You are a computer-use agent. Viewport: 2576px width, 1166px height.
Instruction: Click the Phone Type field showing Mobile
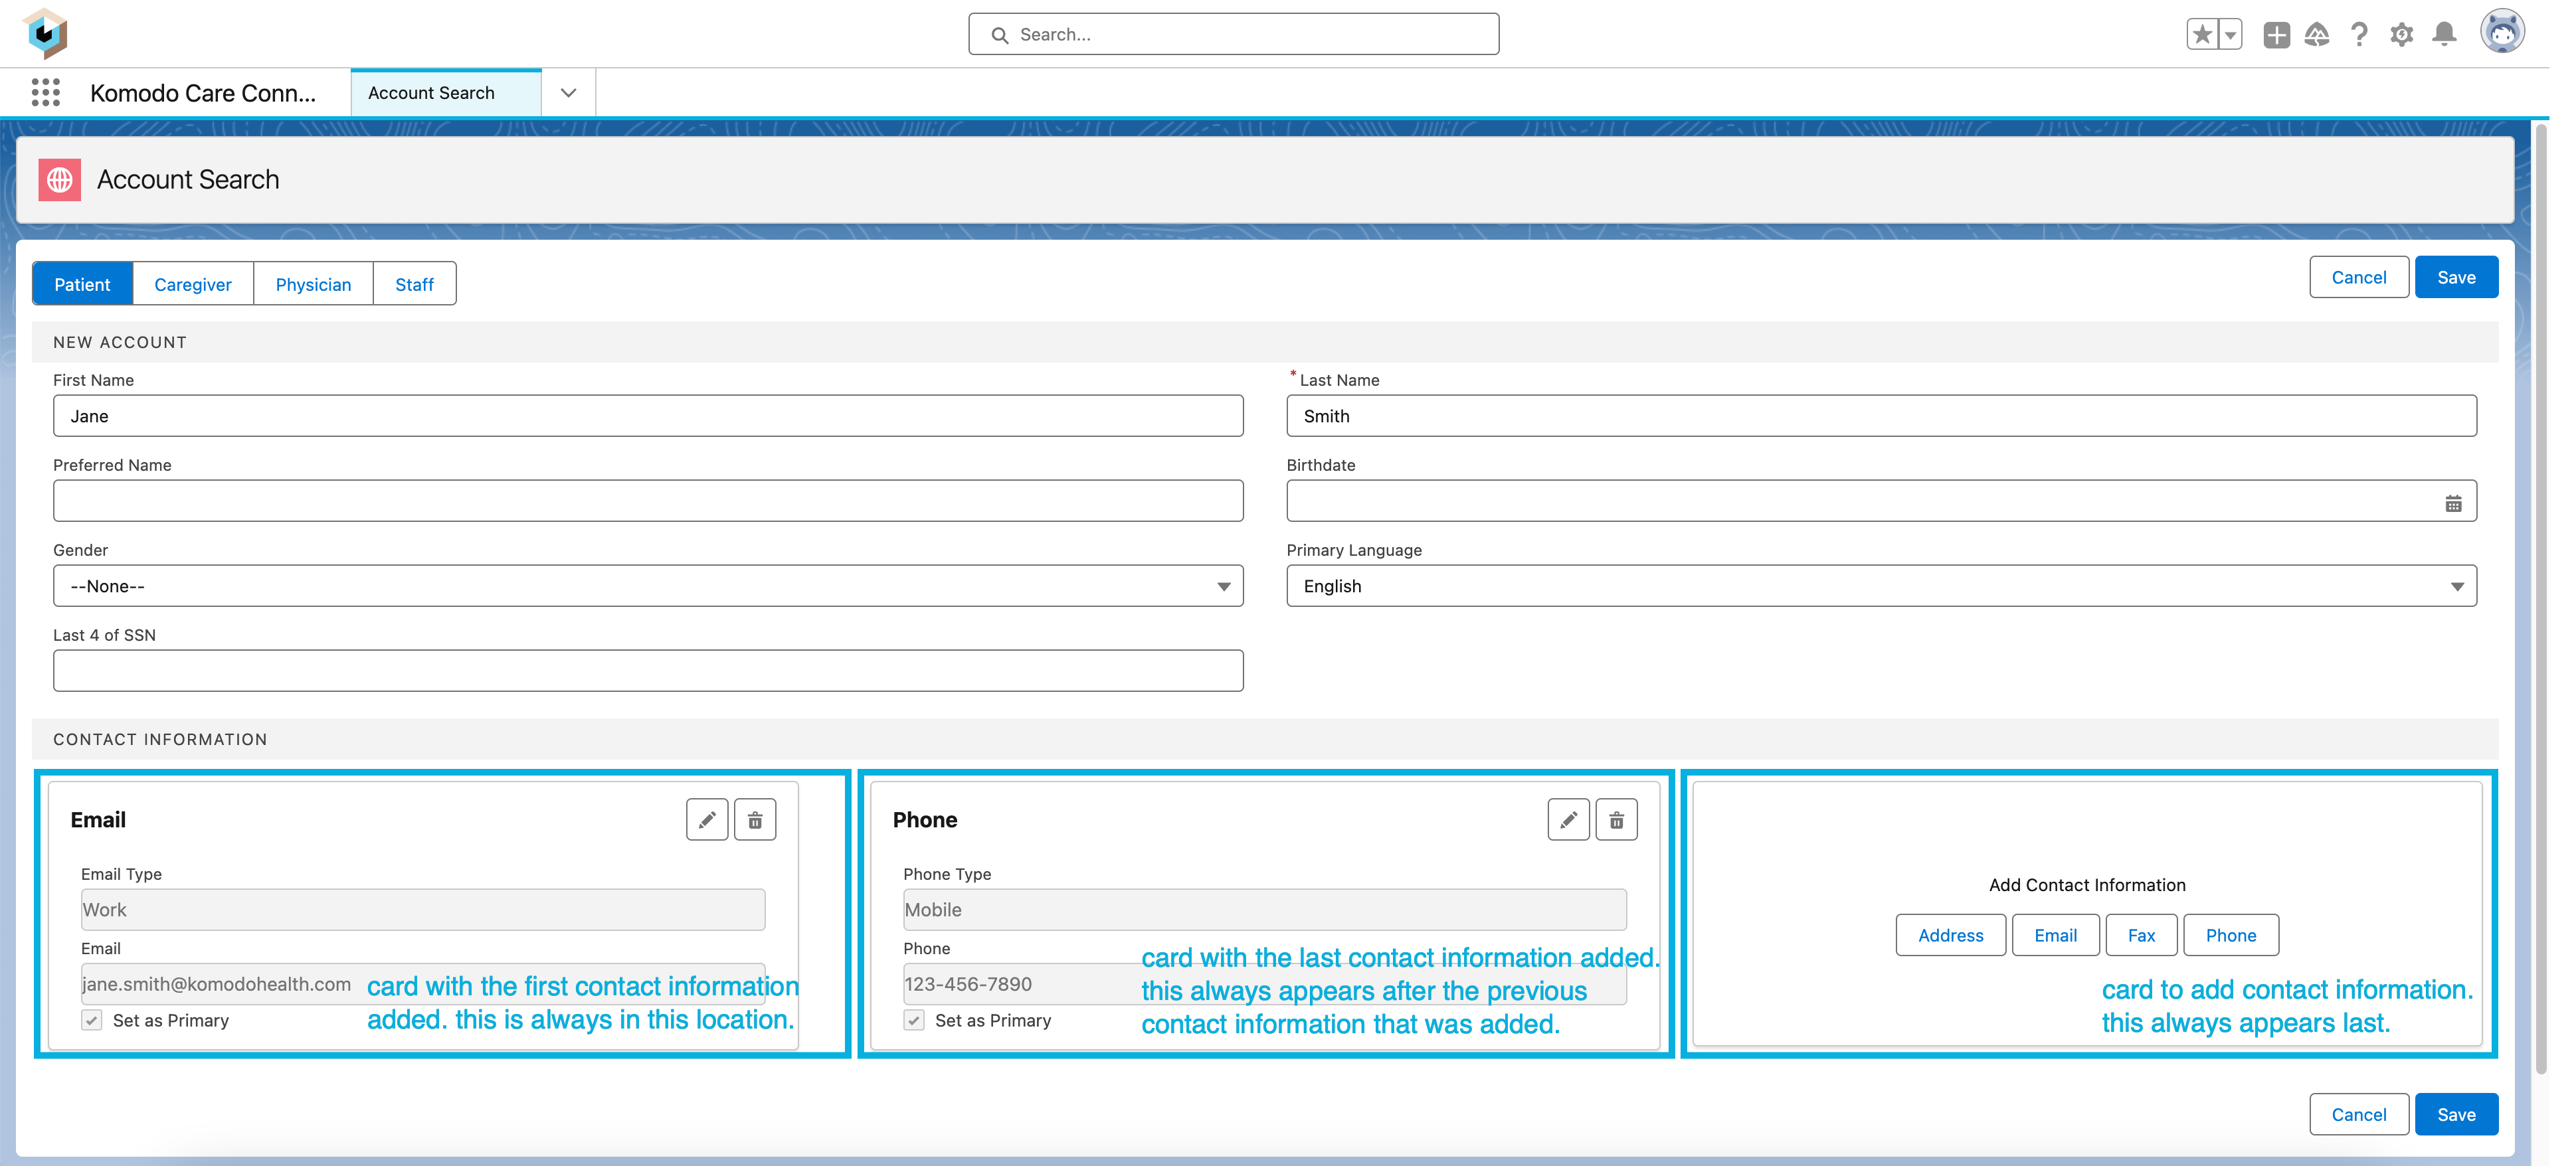click(x=1264, y=910)
